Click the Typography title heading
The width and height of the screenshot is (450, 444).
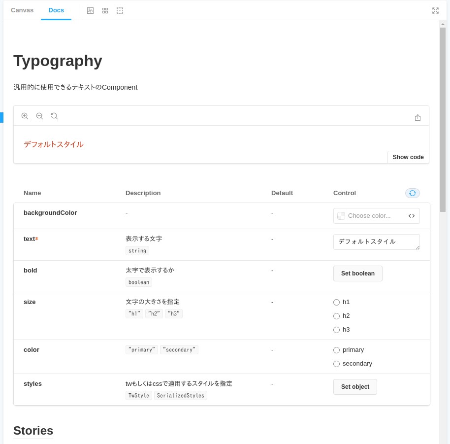[x=58, y=61]
